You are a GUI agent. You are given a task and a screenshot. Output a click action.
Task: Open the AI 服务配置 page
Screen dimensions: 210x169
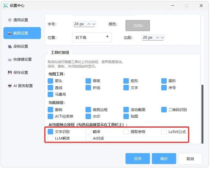(22, 86)
